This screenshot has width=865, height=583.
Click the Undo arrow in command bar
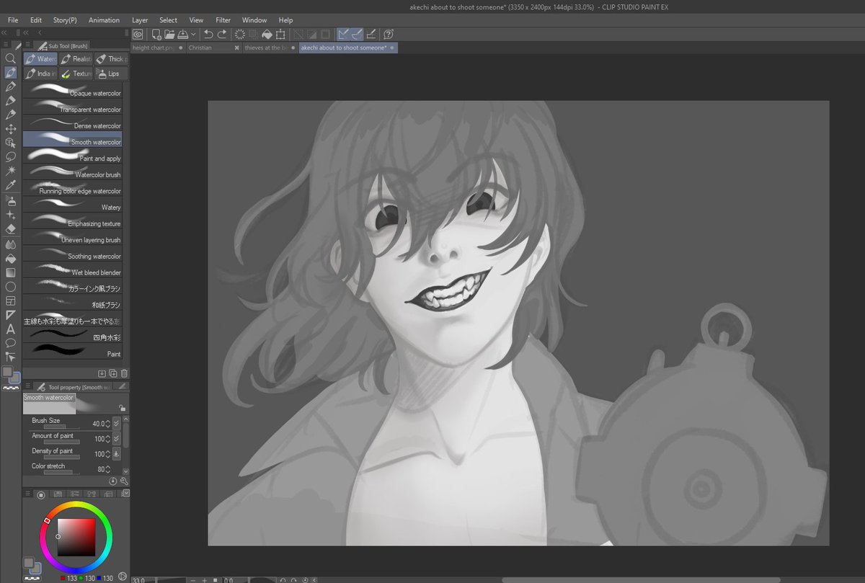point(208,34)
